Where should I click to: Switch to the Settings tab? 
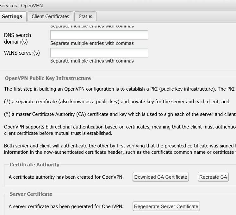click(12, 16)
